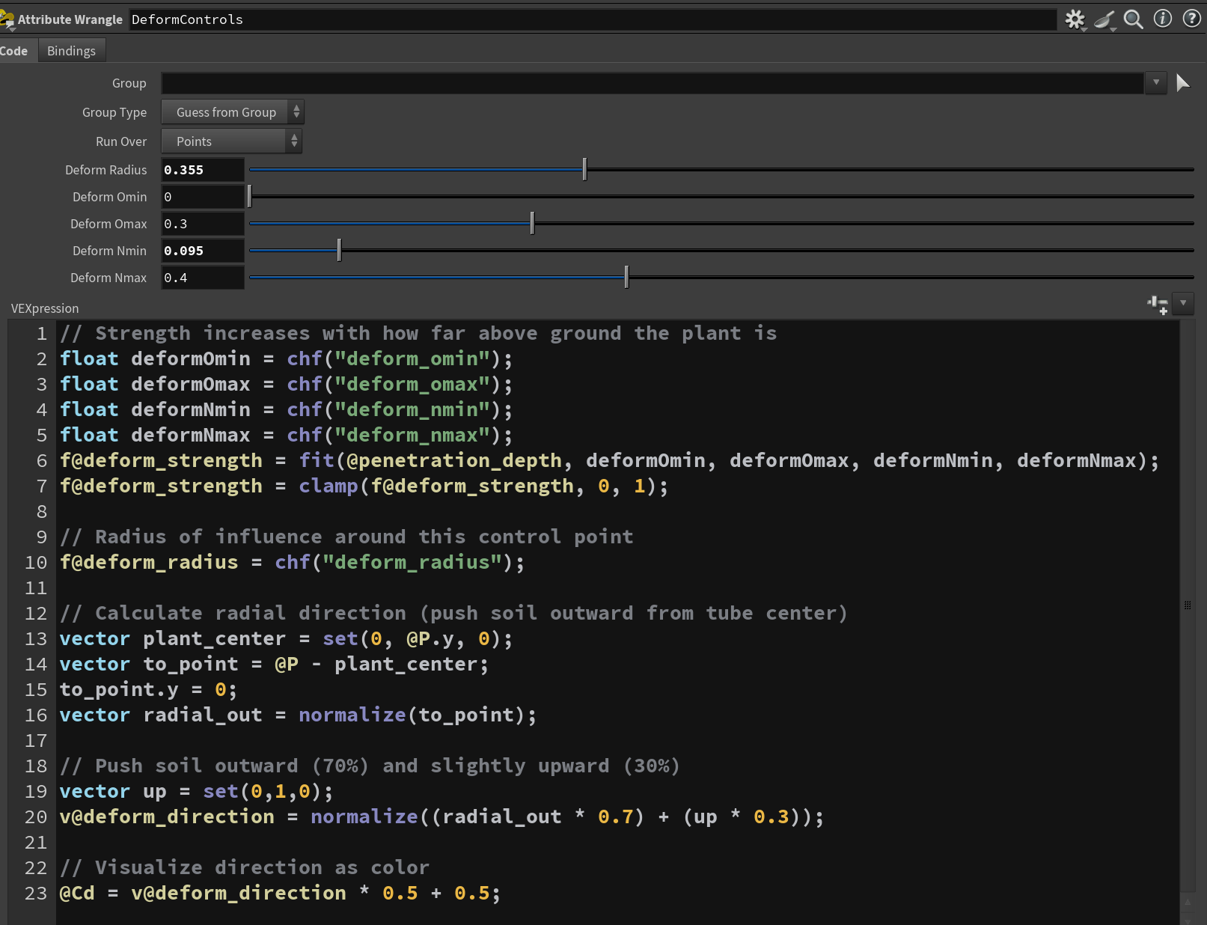Click the Deform Nmin value field
The width and height of the screenshot is (1207, 925).
point(202,251)
